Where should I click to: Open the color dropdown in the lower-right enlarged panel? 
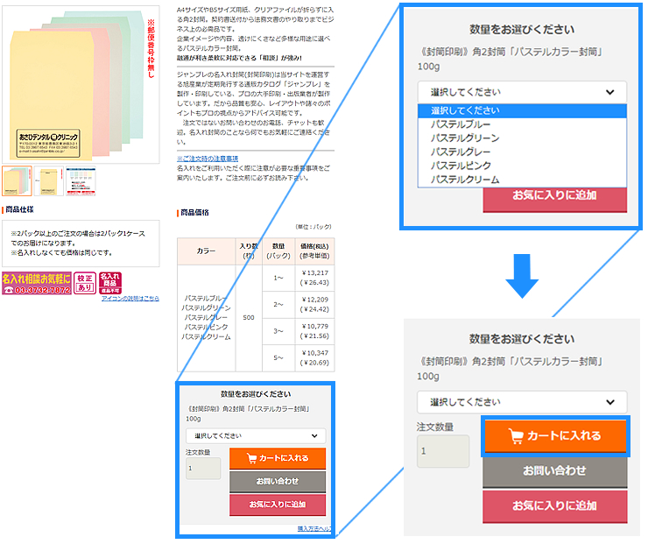point(522,402)
